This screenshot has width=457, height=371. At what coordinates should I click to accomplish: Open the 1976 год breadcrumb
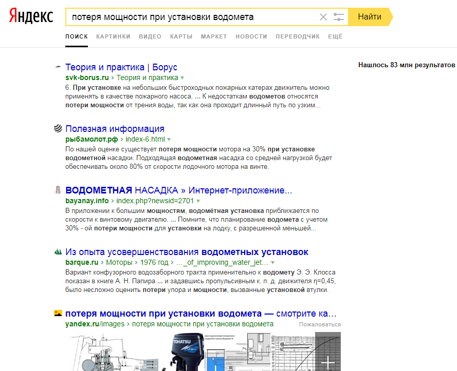[x=154, y=262]
